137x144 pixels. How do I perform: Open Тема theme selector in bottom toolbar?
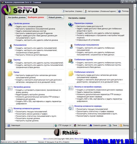(113, 125)
